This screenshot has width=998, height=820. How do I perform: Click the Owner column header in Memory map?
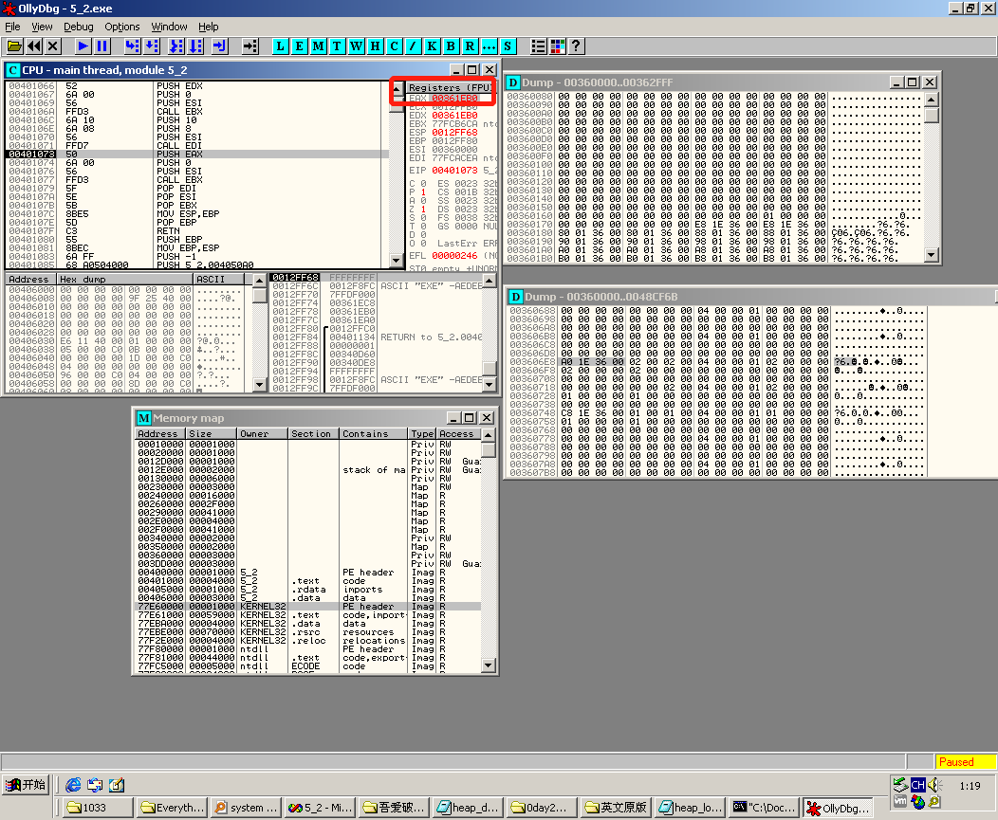[262, 434]
